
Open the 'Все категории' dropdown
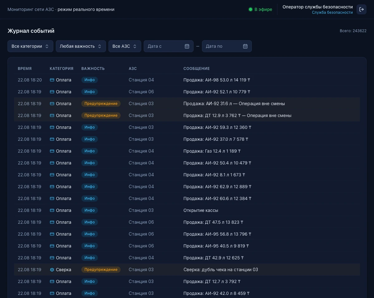click(x=30, y=46)
